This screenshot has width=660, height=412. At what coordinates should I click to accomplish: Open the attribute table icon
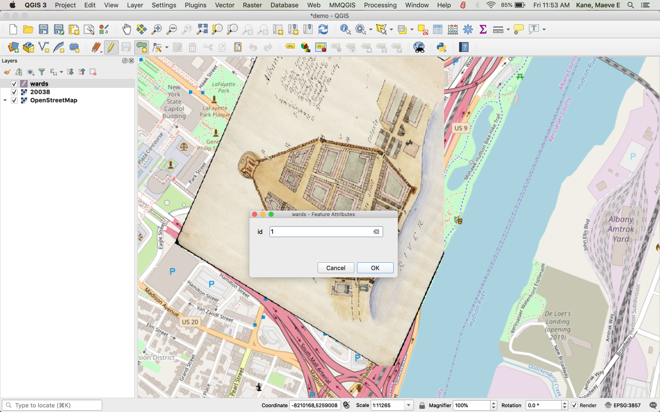click(438, 29)
